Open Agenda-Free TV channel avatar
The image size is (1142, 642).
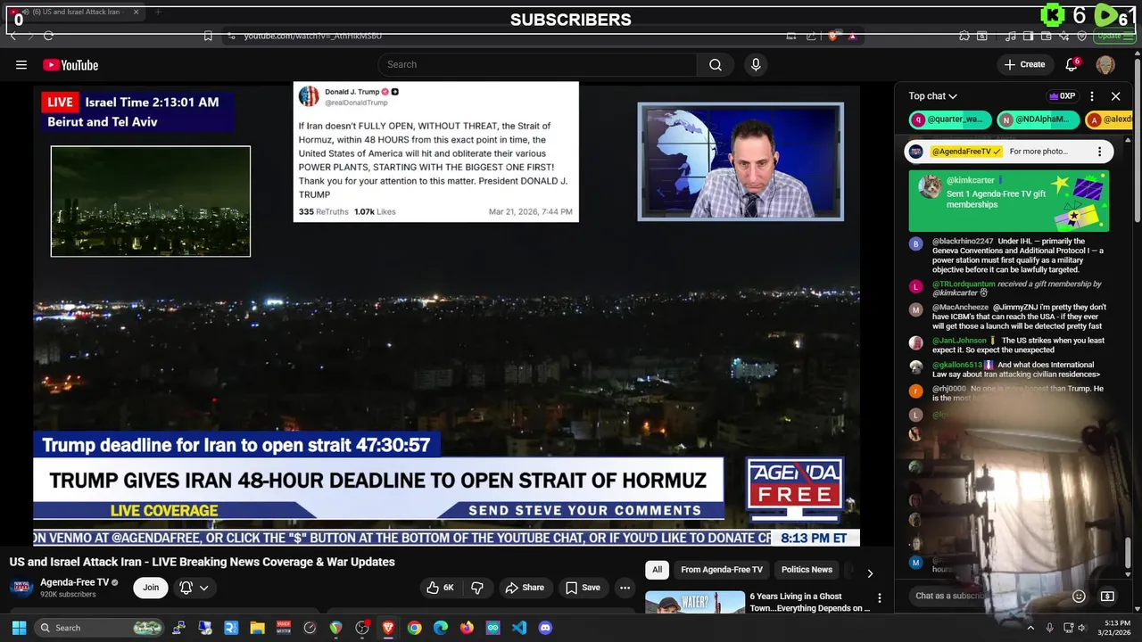click(21, 588)
